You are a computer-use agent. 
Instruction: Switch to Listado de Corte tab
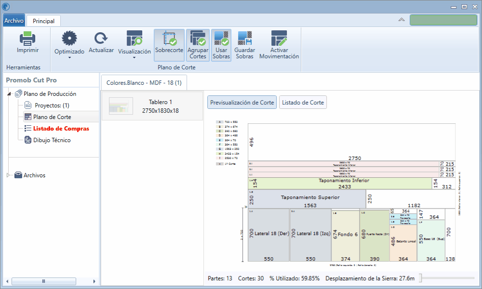pyautogui.click(x=303, y=102)
